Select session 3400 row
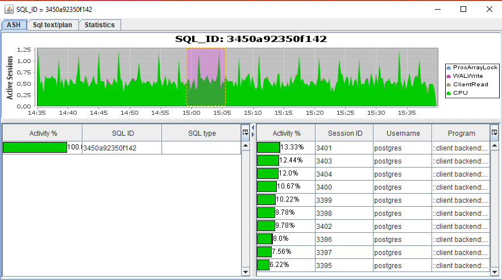502x280 pixels. [x=374, y=187]
